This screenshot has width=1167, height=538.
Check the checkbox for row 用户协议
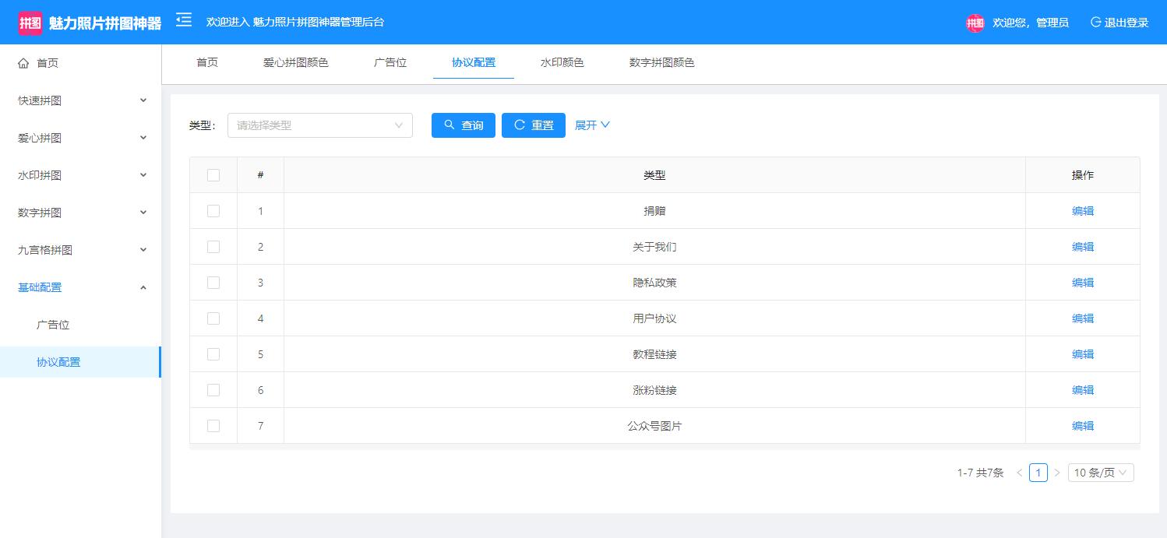coord(213,318)
